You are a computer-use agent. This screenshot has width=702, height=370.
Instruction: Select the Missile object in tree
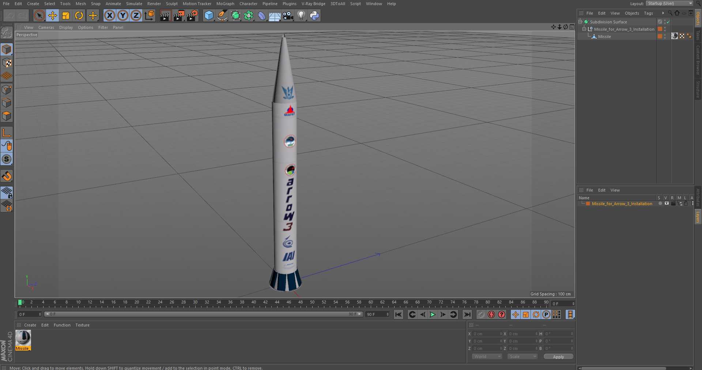[604, 37]
